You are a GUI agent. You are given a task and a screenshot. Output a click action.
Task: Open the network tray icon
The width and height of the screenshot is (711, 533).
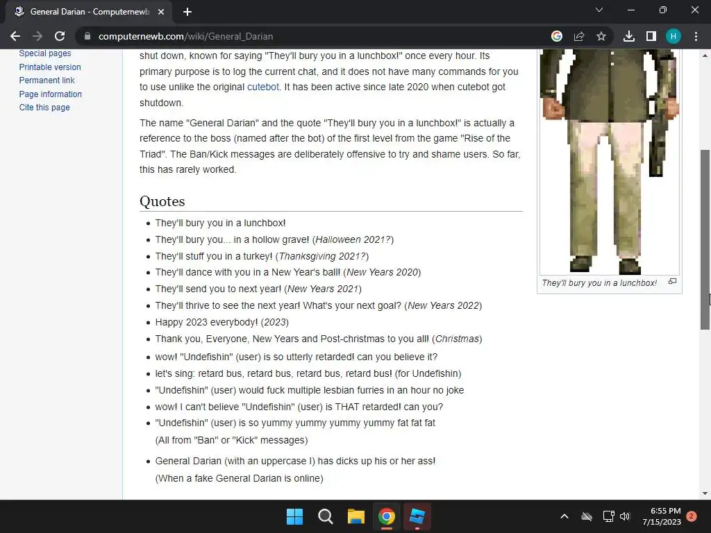[608, 516]
